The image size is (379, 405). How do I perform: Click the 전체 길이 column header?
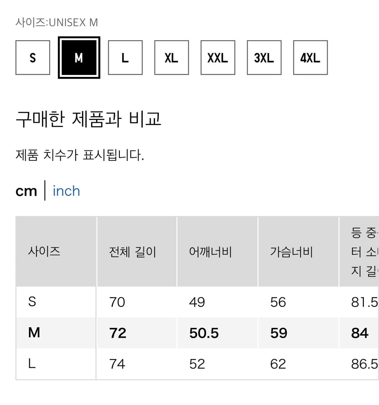click(x=132, y=252)
